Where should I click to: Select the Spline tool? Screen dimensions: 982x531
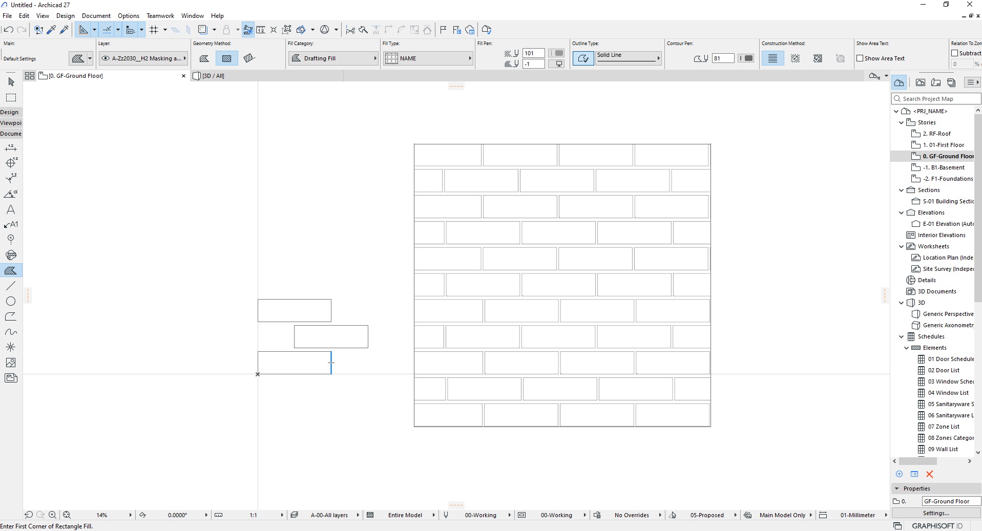click(x=11, y=332)
